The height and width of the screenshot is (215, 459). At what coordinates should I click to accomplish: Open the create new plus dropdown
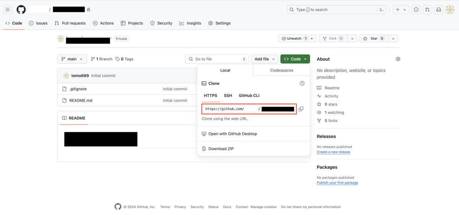coord(401,10)
